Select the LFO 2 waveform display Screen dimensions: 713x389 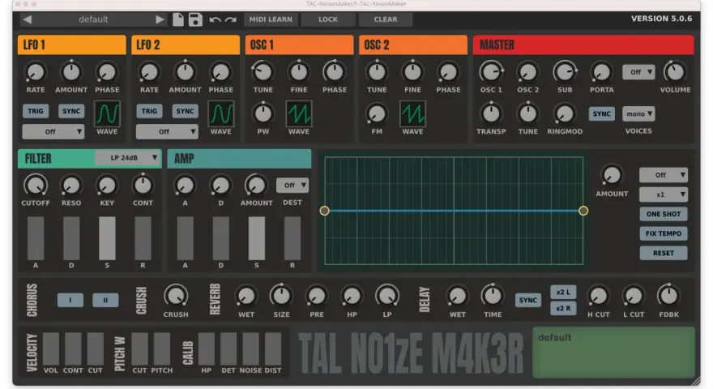click(x=221, y=113)
